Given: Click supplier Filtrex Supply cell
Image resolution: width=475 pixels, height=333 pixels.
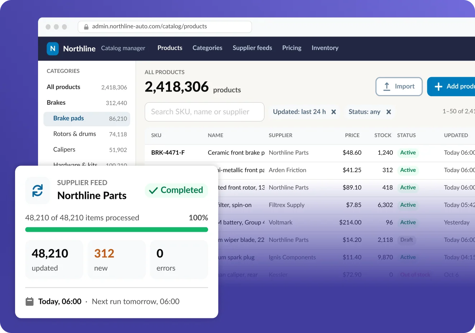Looking at the screenshot, I should [287, 205].
